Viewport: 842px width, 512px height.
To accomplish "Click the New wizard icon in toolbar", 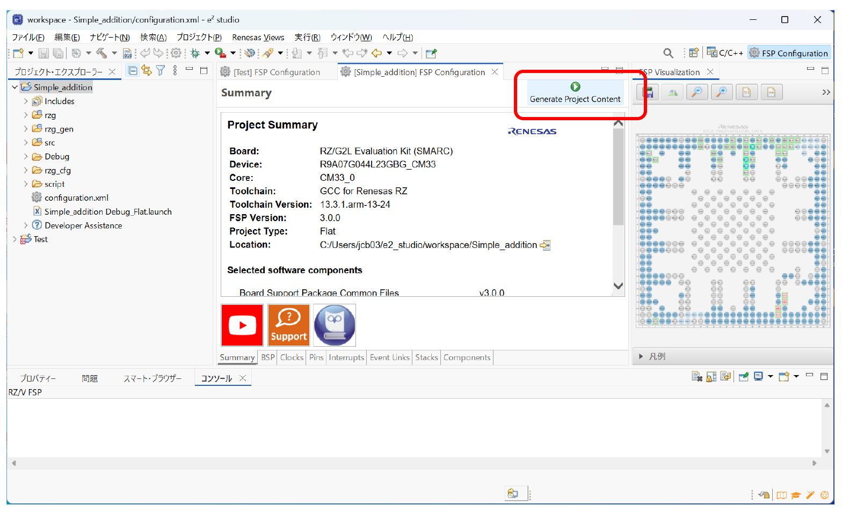I will (18, 53).
